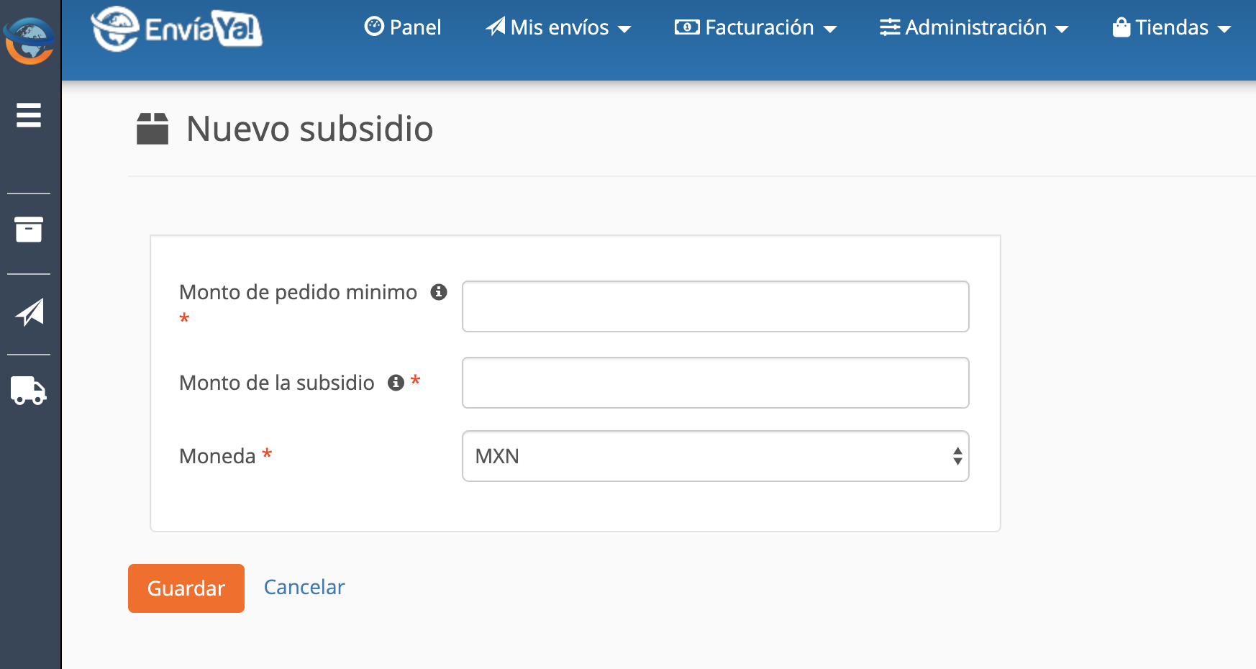Click the delivery truck sidebar icon
1256x669 pixels.
[x=29, y=391]
